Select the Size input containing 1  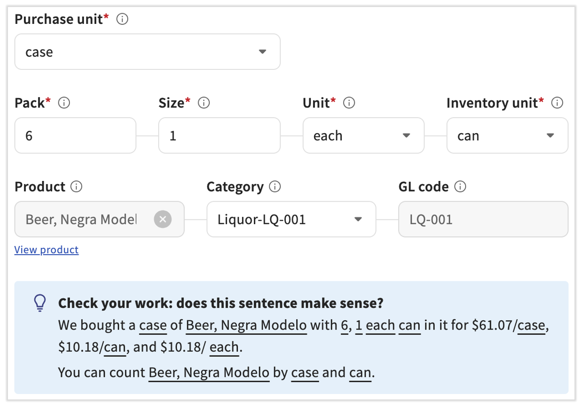click(x=219, y=135)
